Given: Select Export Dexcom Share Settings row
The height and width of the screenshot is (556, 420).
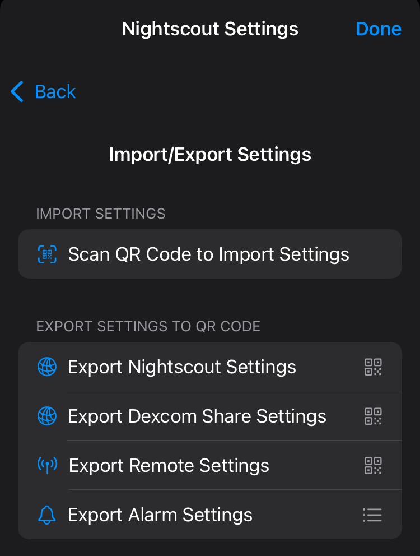Looking at the screenshot, I should click(x=197, y=416).
